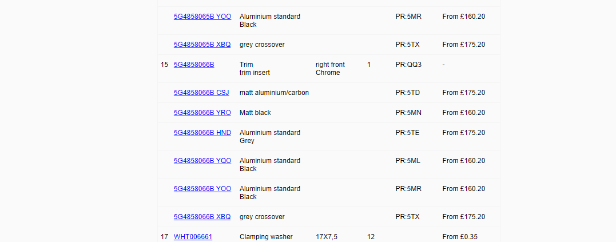Click the From £0.35 price
This screenshot has height=242, width=616.
[459, 237]
